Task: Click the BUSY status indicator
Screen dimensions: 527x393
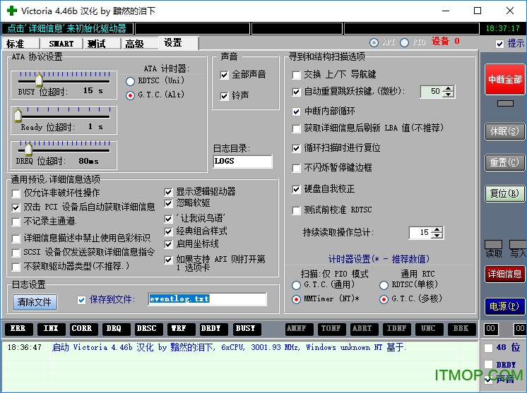Action: point(245,328)
